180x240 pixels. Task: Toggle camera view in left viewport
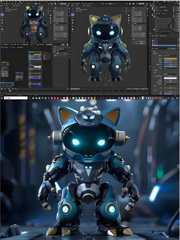point(51,20)
